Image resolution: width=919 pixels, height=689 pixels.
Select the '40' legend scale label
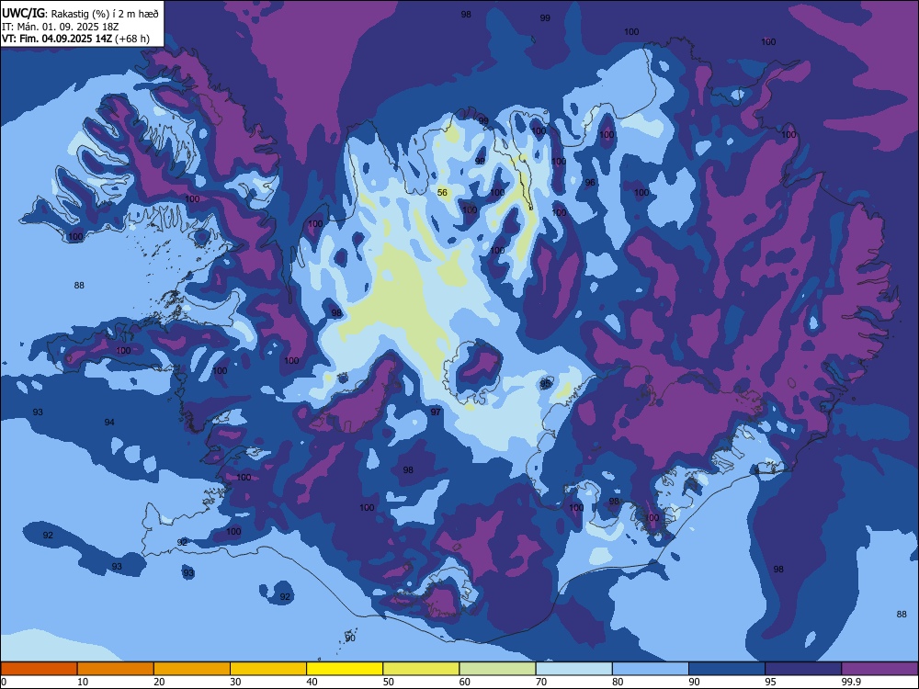click(x=312, y=682)
